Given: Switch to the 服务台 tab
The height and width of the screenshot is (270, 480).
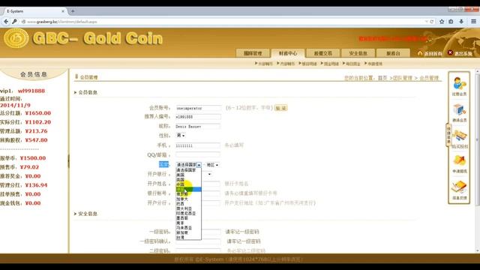Looking at the screenshot, I should [x=393, y=53].
